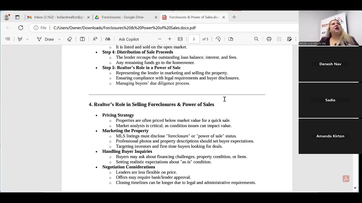Switch page view layout
The height and width of the screenshot is (203, 362).
tap(231, 39)
